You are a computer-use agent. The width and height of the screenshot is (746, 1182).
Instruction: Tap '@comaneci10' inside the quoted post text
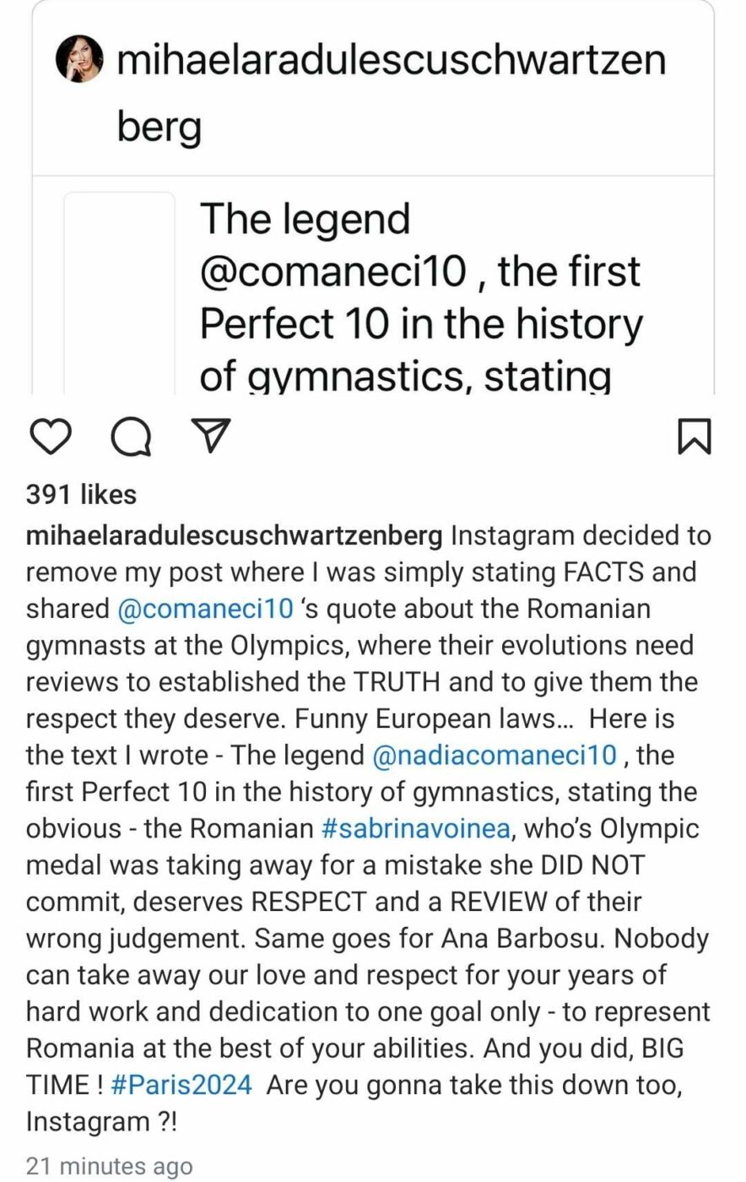click(x=333, y=272)
